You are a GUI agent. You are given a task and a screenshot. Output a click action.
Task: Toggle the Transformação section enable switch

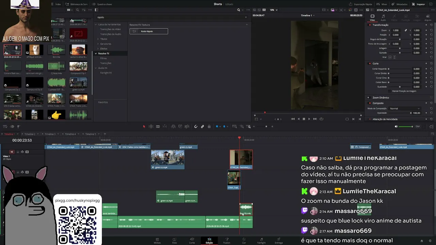coord(370,25)
